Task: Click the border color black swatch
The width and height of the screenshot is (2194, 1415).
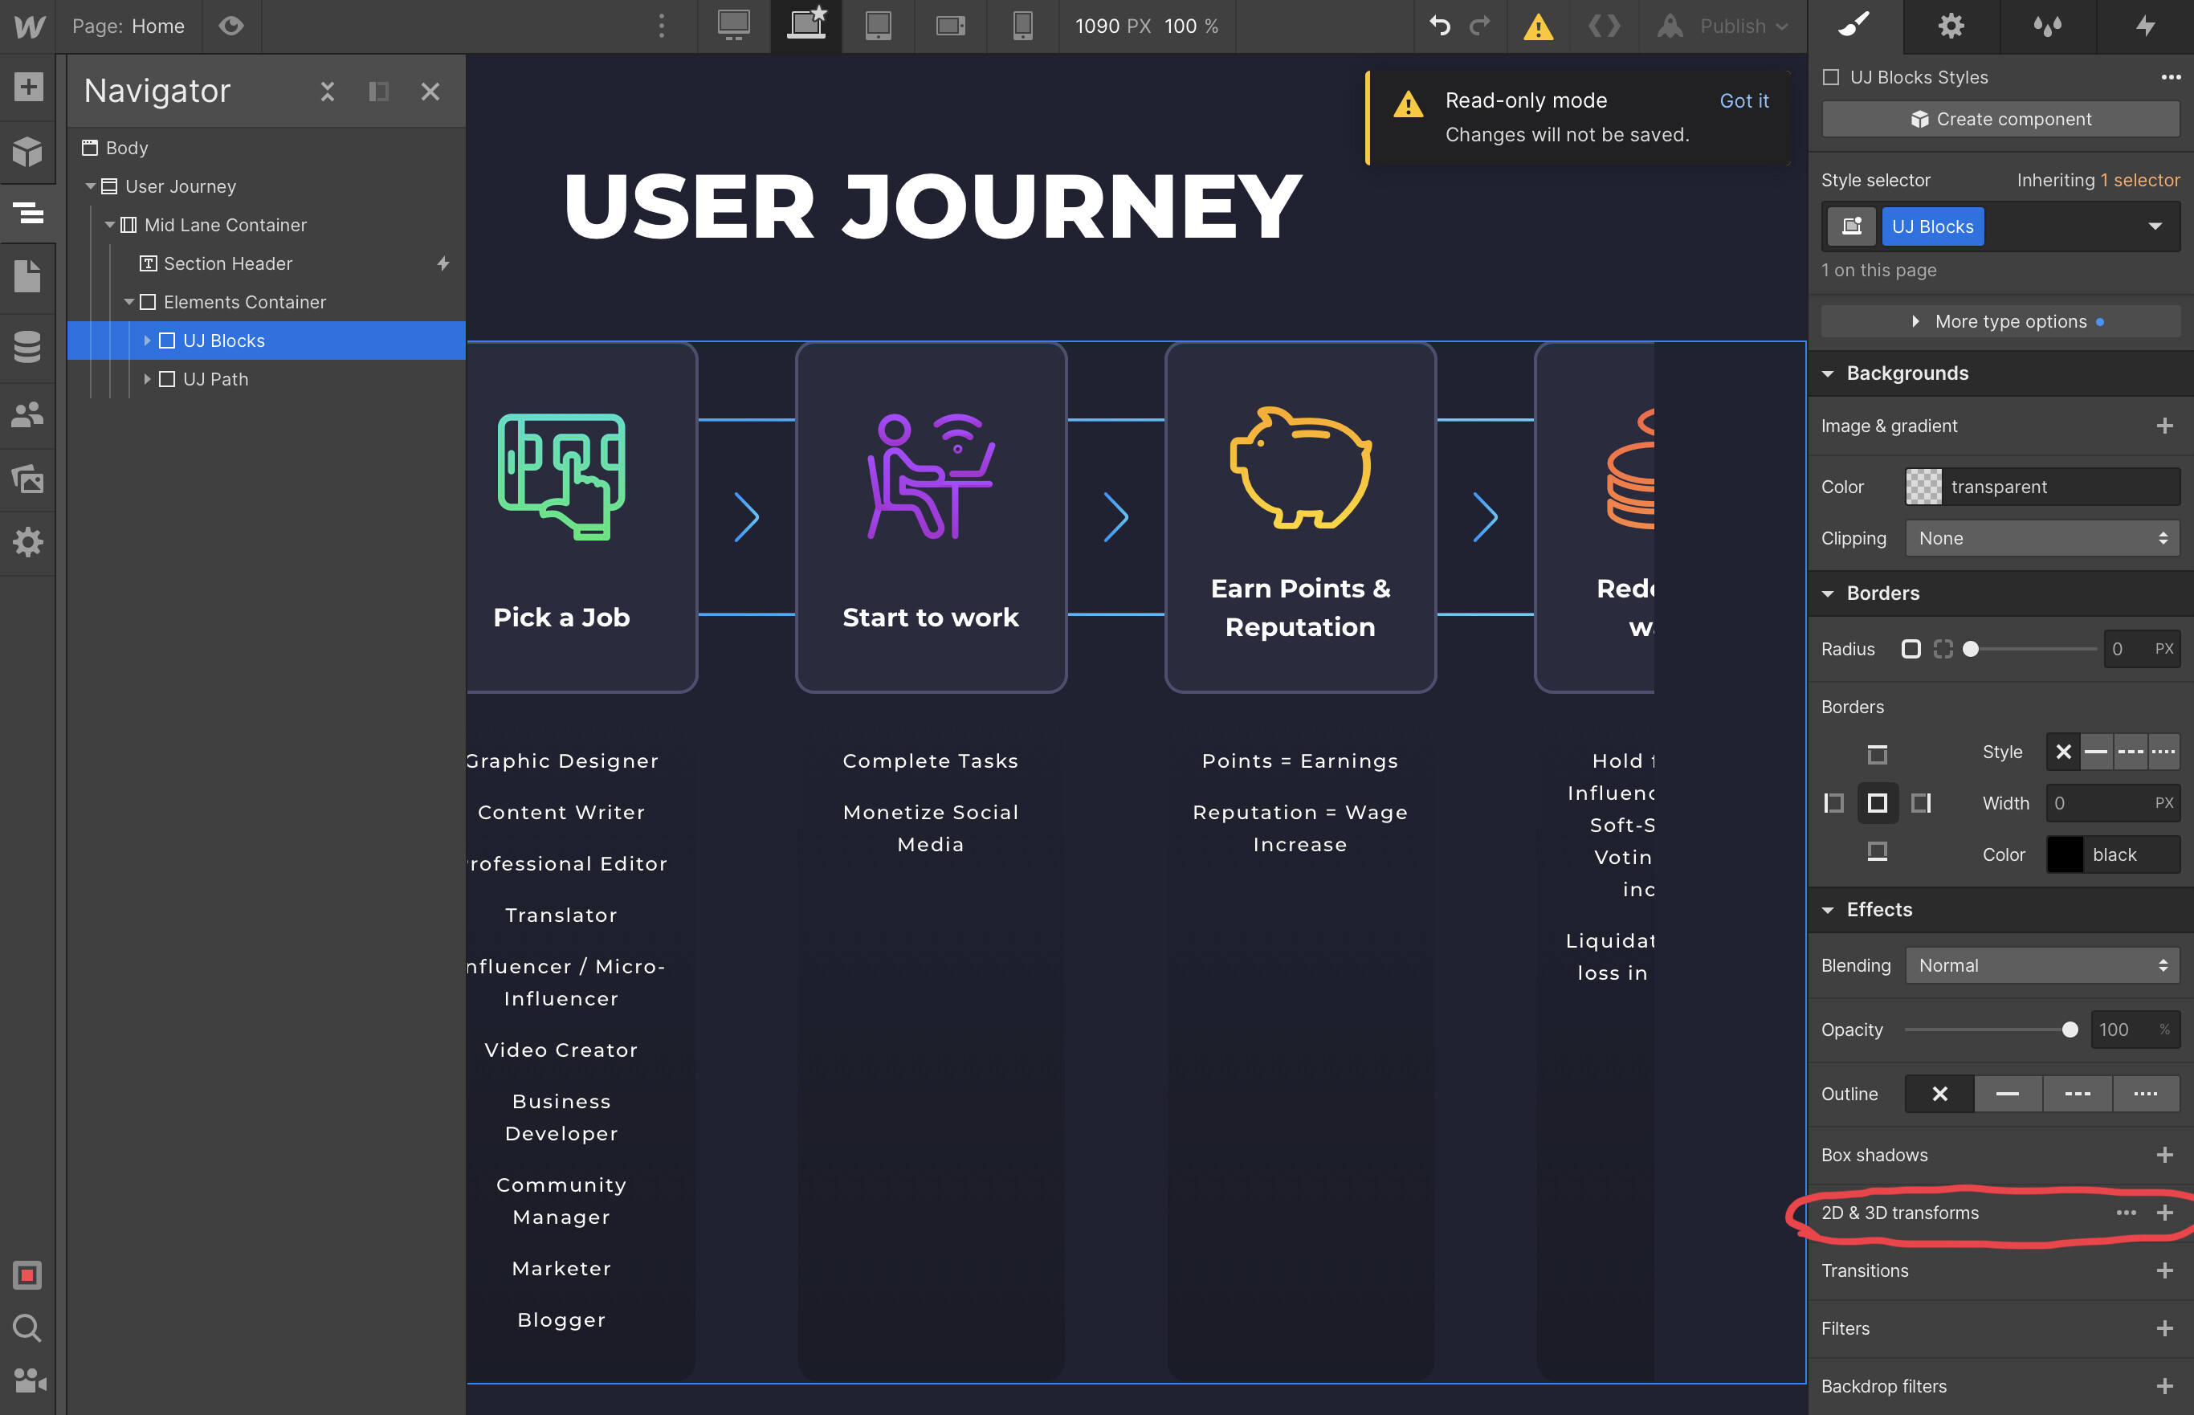Action: [x=2065, y=854]
